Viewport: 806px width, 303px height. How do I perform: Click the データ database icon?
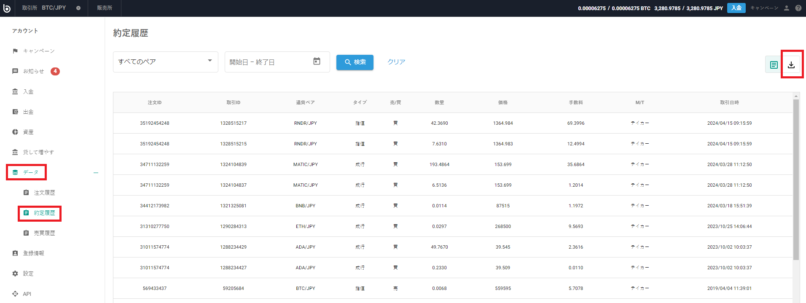[x=15, y=172]
